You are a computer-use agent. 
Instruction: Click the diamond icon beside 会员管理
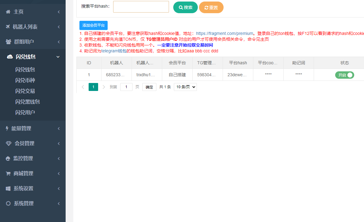9,143
